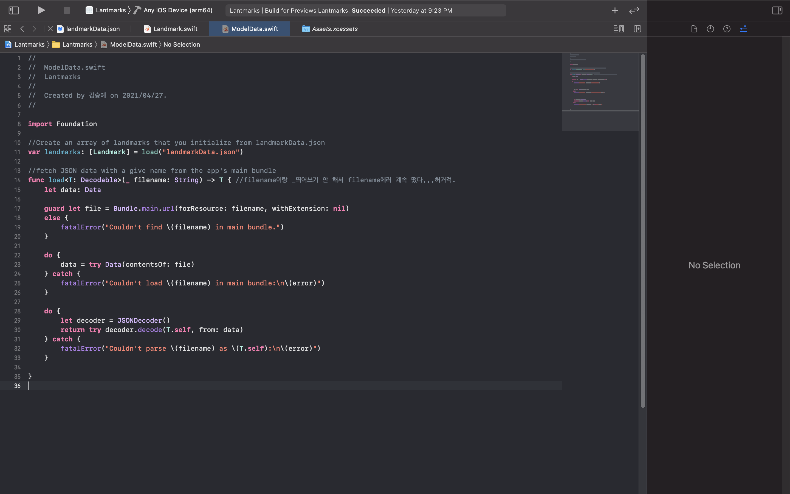Click the ModelData.swift breadcrumb item
The height and width of the screenshot is (494, 790).
[x=133, y=44]
